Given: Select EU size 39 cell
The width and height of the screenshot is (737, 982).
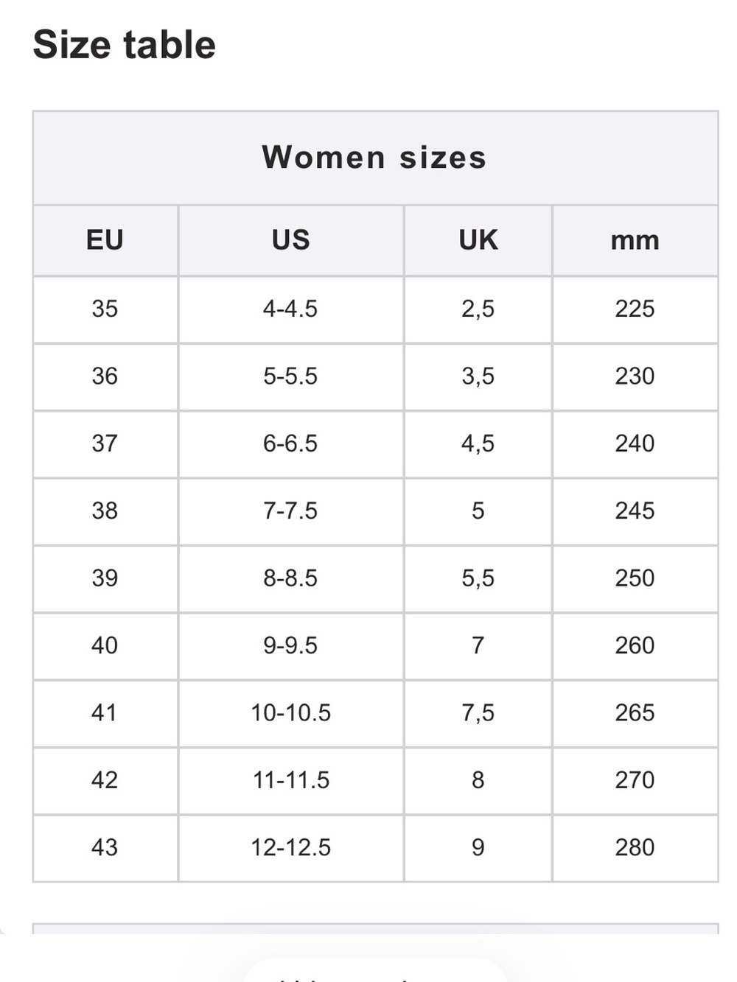Looking at the screenshot, I should [x=105, y=579].
